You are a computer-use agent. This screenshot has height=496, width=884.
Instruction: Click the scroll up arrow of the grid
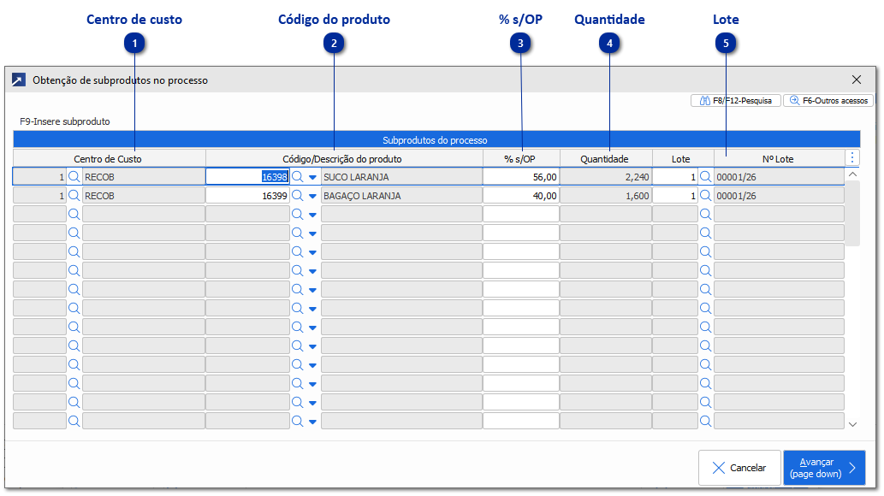tap(853, 174)
